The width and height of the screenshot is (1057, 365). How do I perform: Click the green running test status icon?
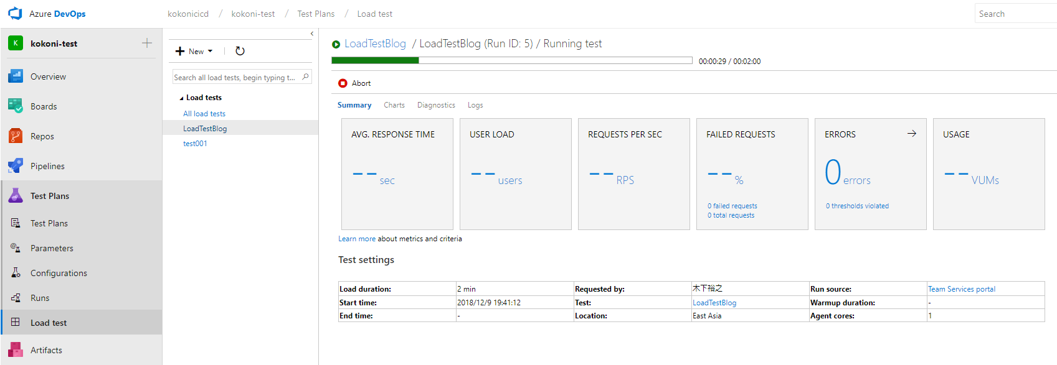[336, 44]
